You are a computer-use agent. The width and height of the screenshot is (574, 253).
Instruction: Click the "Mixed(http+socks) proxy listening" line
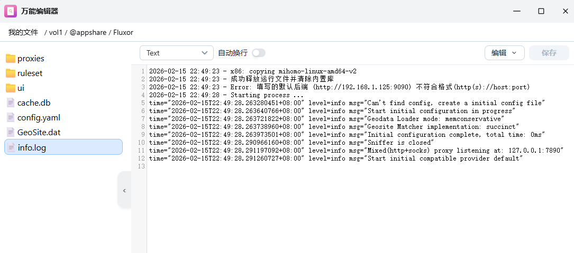point(357,150)
